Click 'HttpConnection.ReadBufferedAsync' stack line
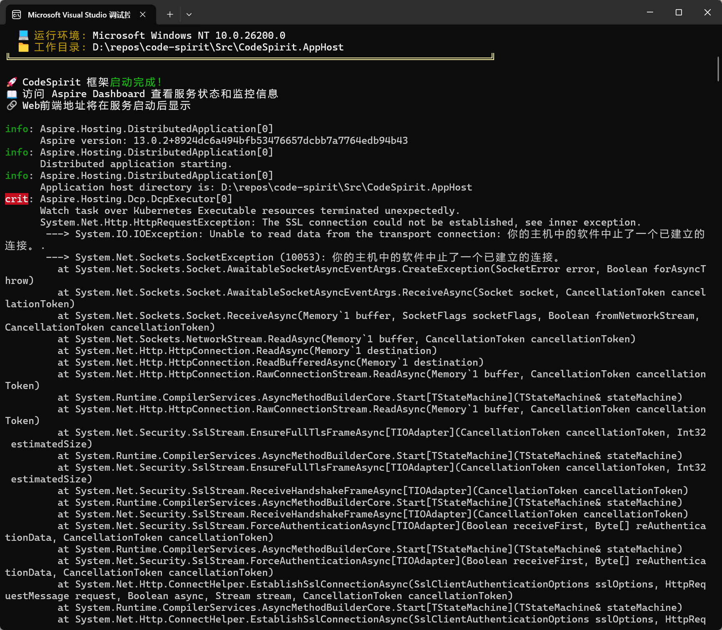The height and width of the screenshot is (630, 722). click(270, 362)
